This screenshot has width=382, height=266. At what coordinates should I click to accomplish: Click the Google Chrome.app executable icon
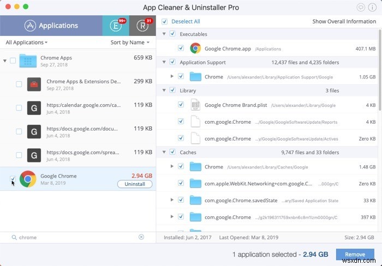[195, 48]
